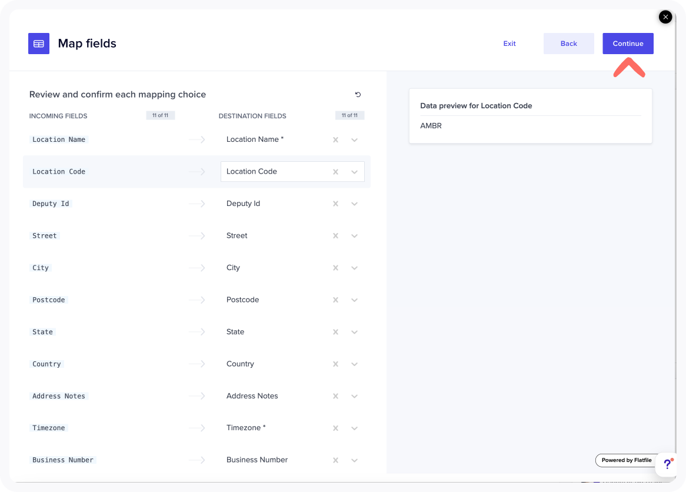Close the import dialog

(x=665, y=17)
